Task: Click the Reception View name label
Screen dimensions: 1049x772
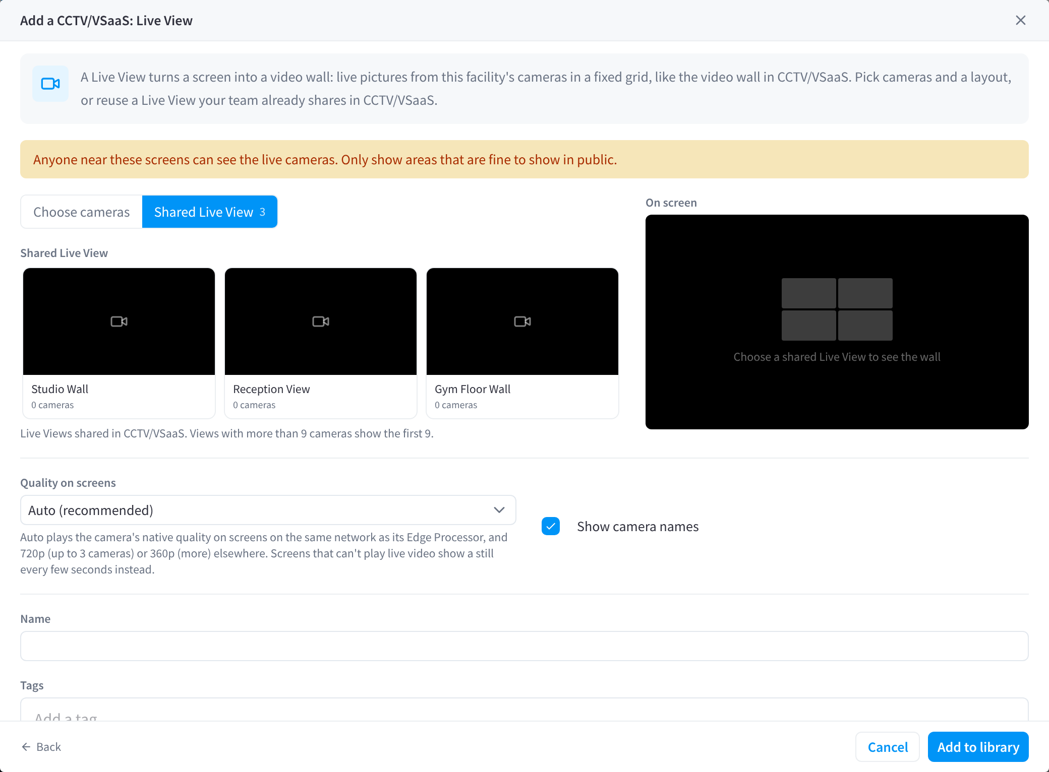Action: coord(271,389)
